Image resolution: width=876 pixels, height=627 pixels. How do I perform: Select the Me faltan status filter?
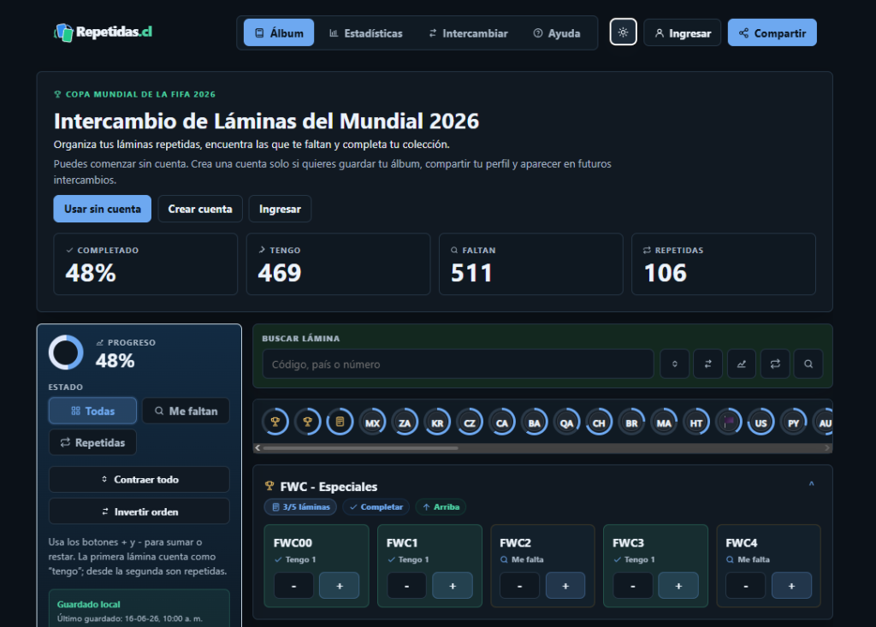click(x=186, y=411)
